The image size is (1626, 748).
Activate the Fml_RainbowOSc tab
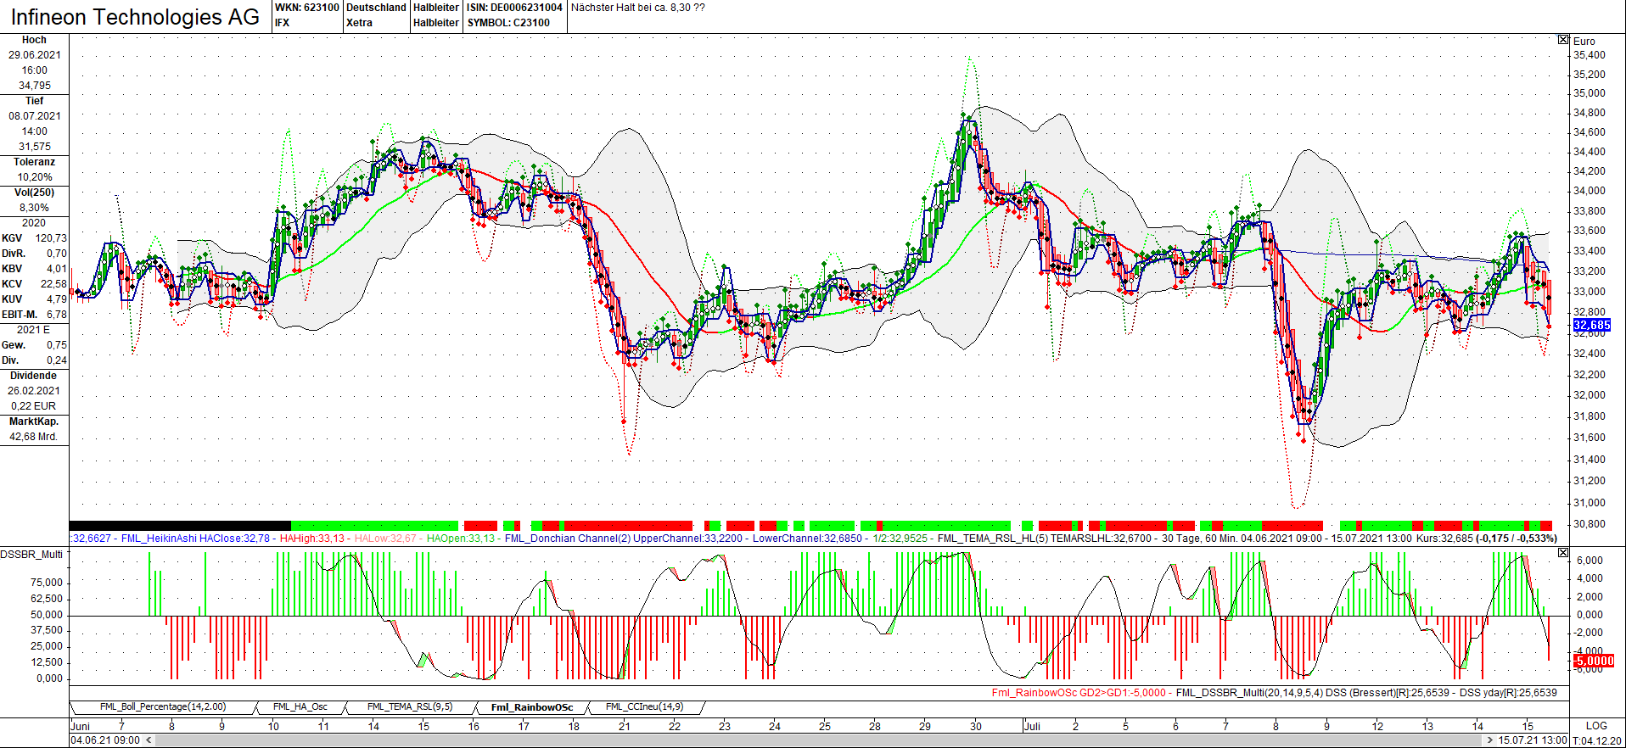tap(532, 707)
